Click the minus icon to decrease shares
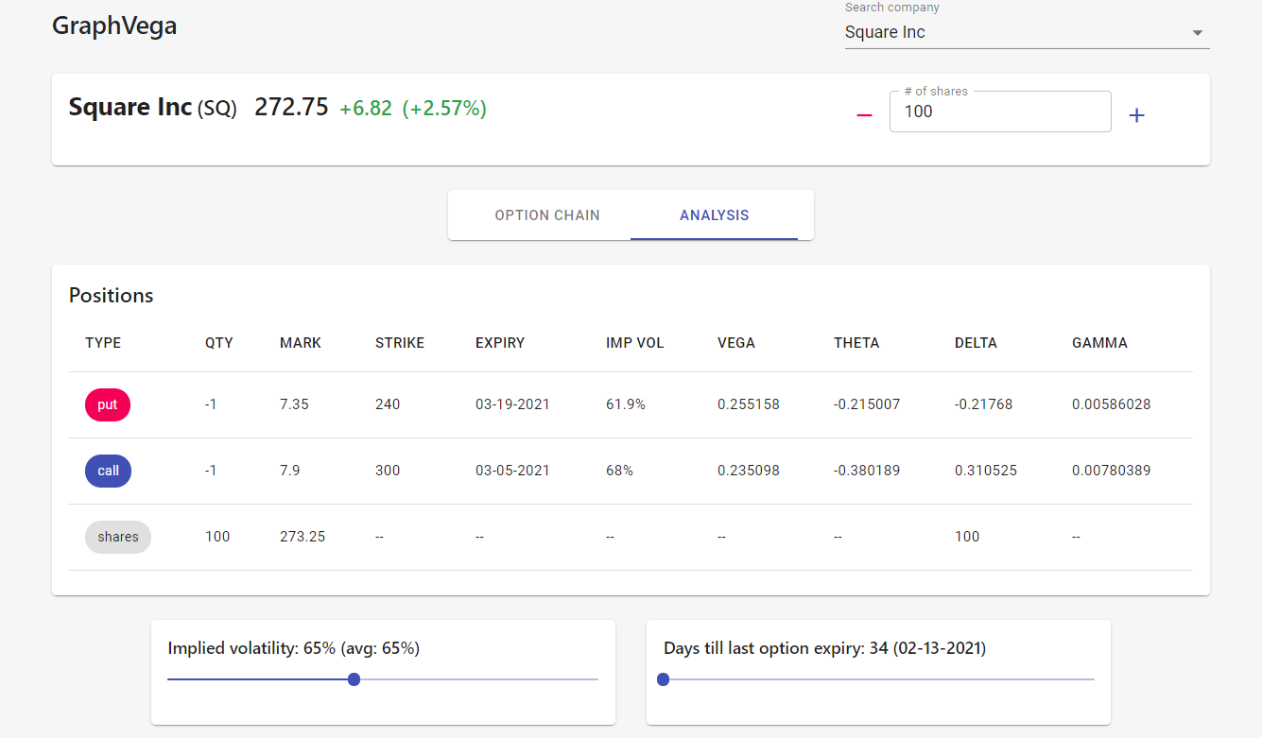Viewport: 1262px width, 738px height. coord(864,114)
